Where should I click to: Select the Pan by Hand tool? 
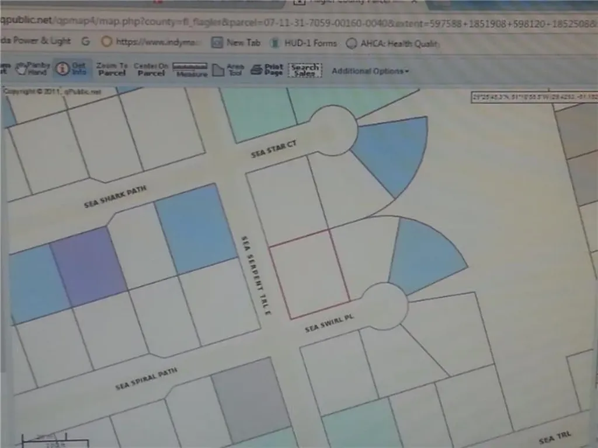click(x=33, y=68)
